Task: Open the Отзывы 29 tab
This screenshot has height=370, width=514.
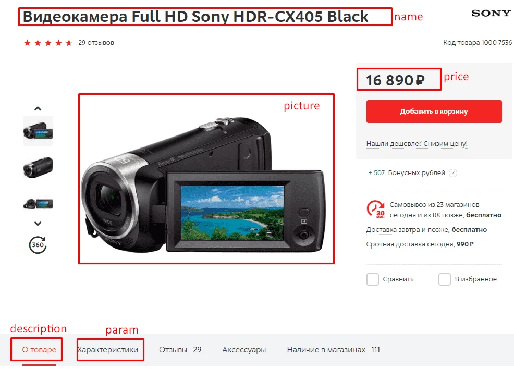Action: click(180, 350)
